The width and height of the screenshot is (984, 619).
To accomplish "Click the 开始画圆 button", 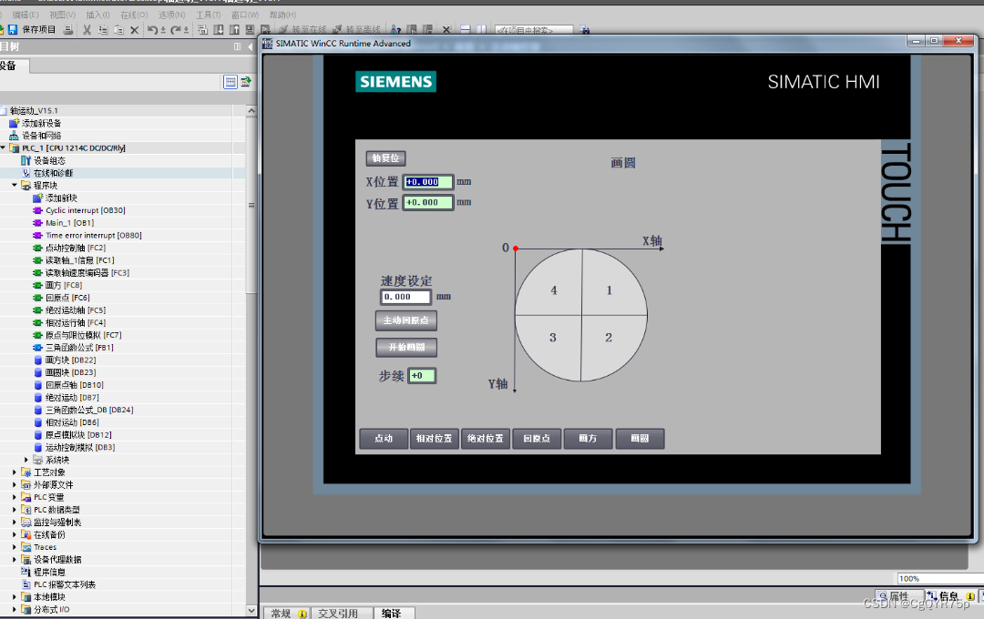I will (x=406, y=347).
